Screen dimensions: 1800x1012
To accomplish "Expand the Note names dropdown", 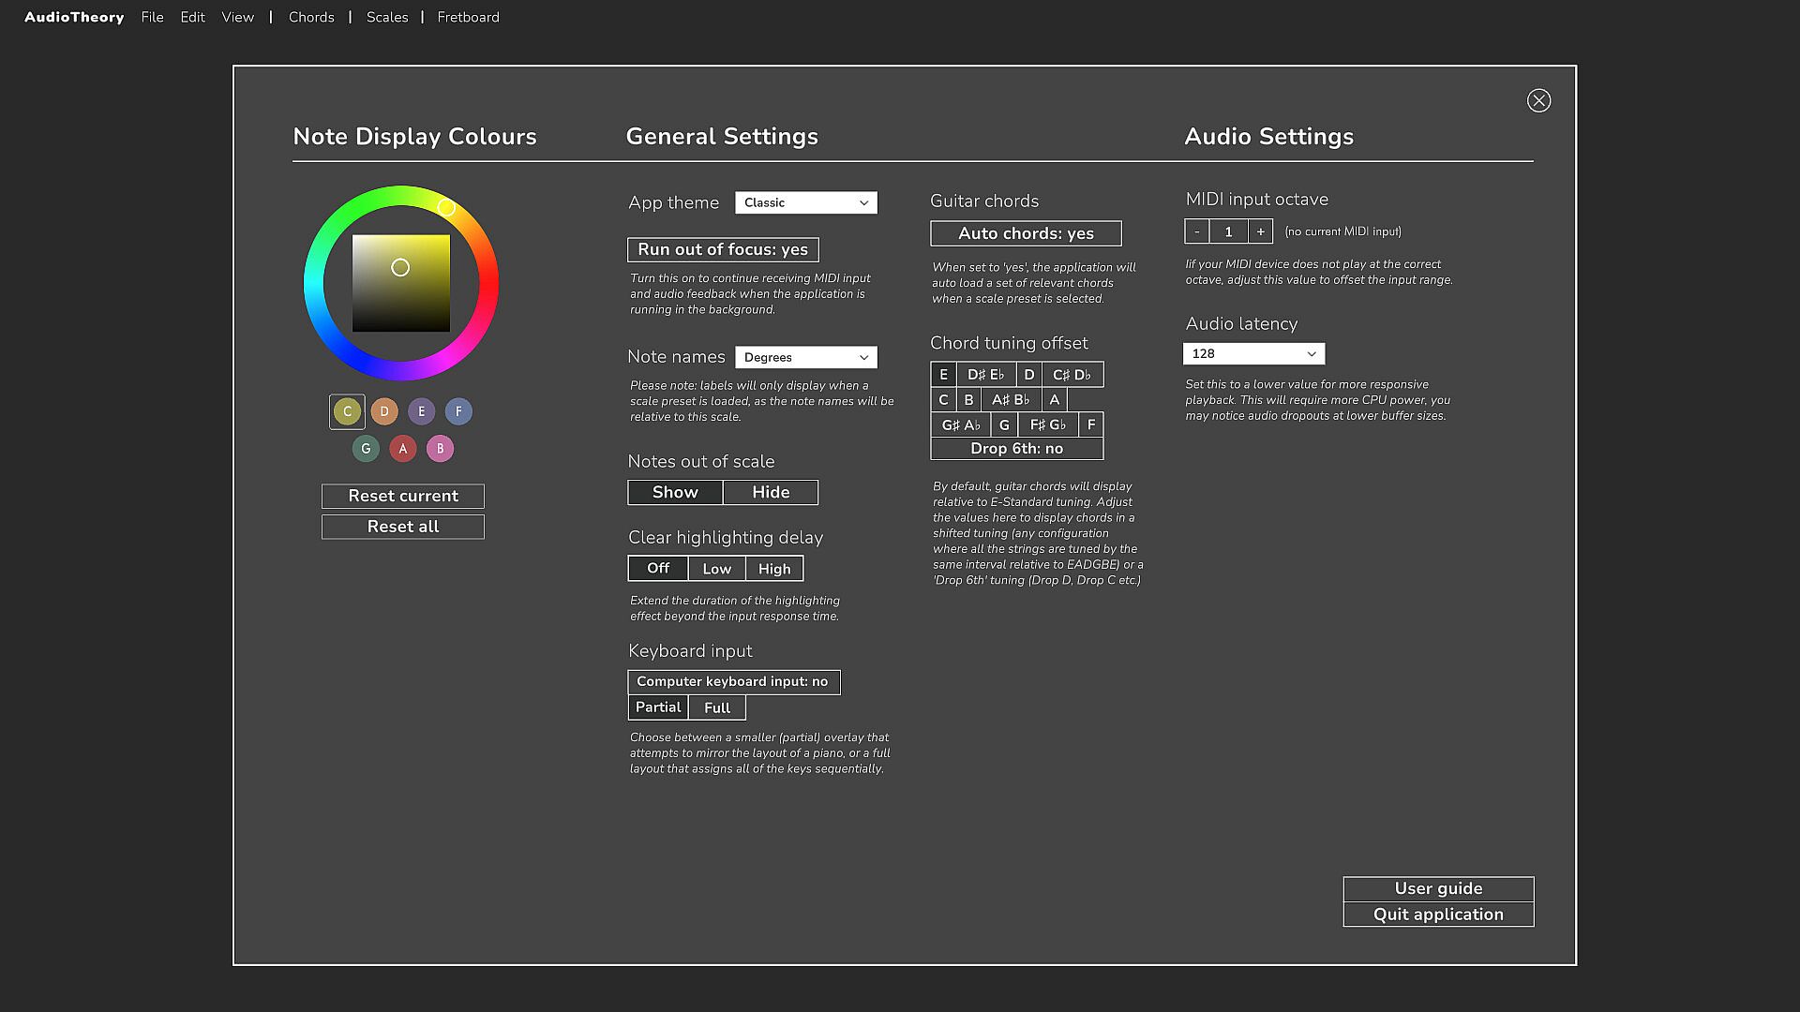I will point(806,357).
